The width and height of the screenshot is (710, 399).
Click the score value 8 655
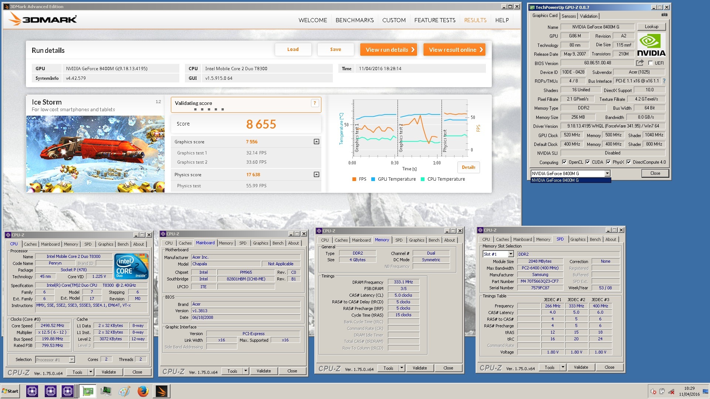click(x=261, y=124)
